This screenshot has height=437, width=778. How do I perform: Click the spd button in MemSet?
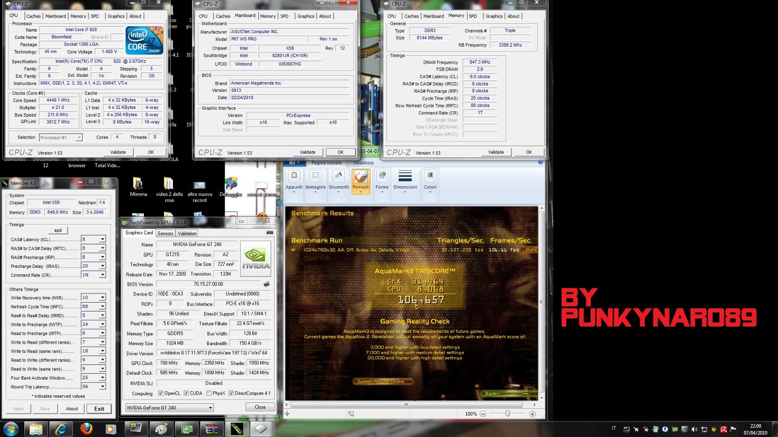tap(58, 230)
